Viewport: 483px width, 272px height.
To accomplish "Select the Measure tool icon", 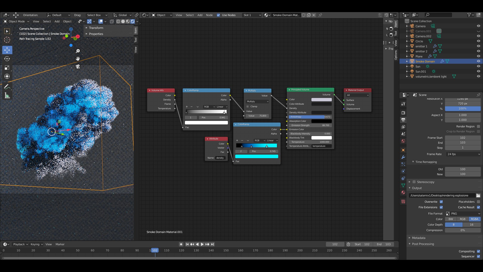I will point(7,95).
